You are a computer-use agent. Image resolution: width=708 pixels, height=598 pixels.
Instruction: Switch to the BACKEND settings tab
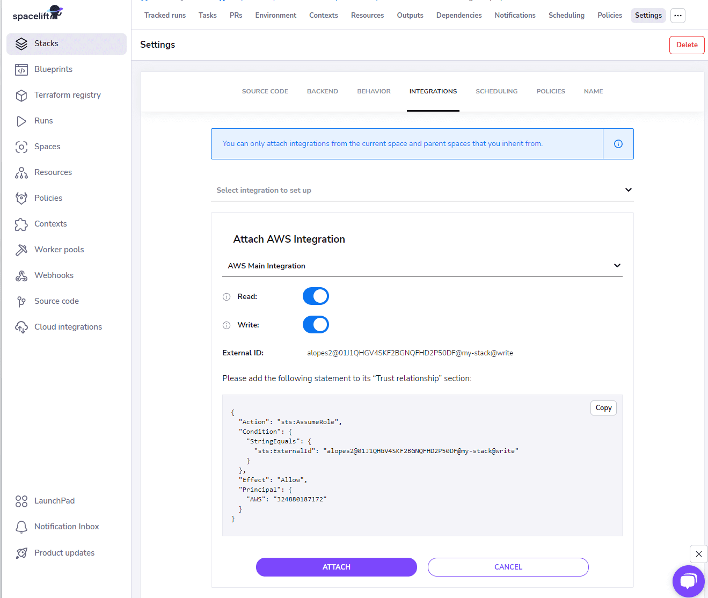(323, 91)
